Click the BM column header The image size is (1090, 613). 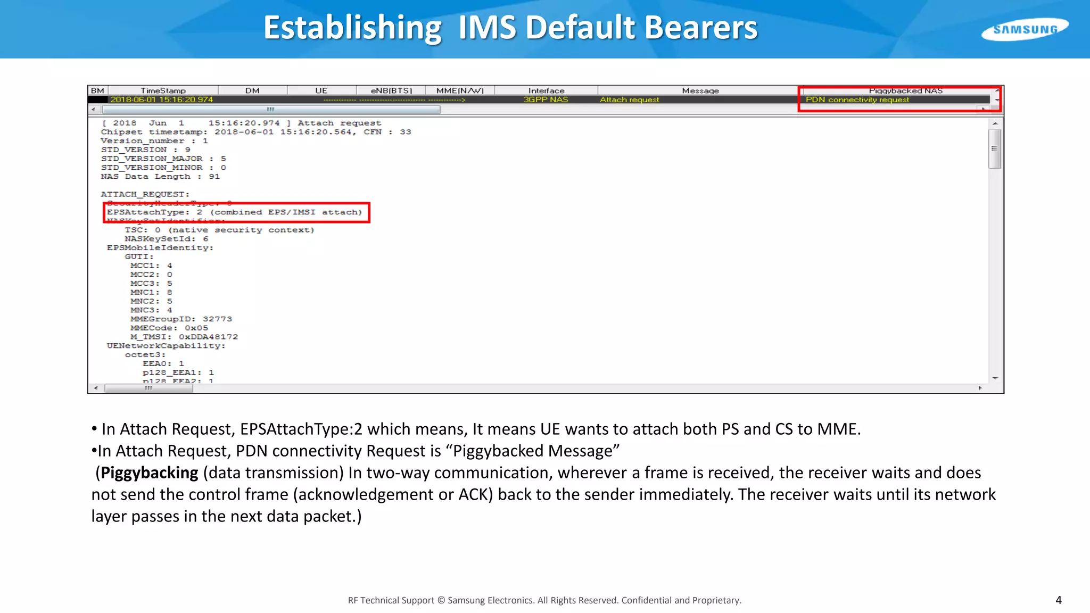click(x=98, y=90)
